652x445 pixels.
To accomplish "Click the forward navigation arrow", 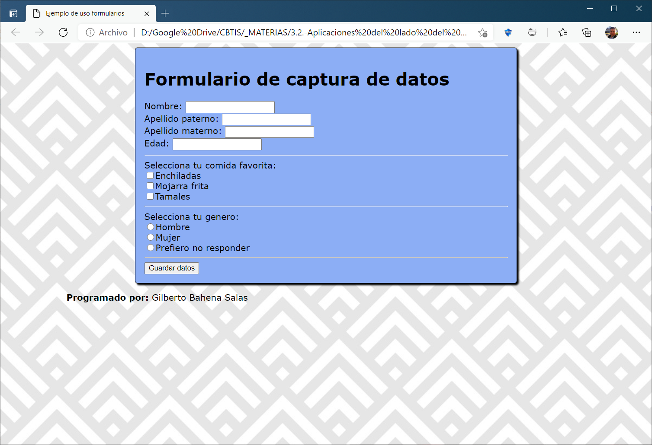I will (x=39, y=32).
